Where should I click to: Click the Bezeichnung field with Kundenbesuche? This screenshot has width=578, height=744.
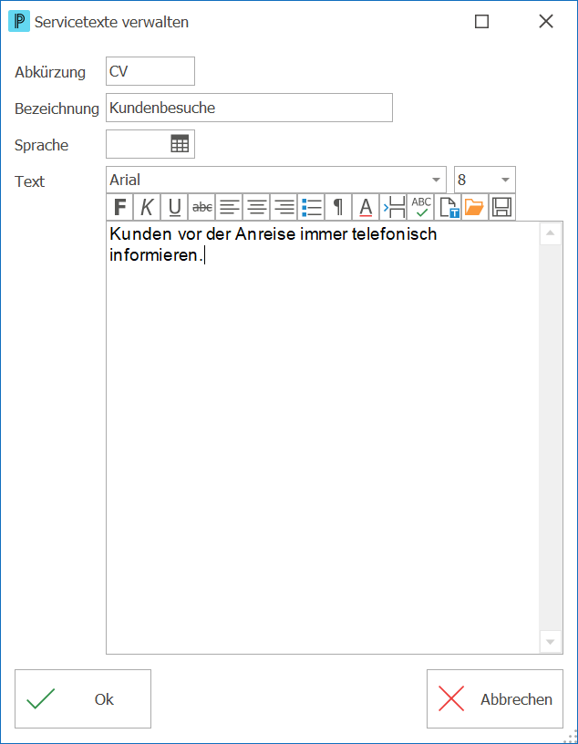click(x=249, y=108)
